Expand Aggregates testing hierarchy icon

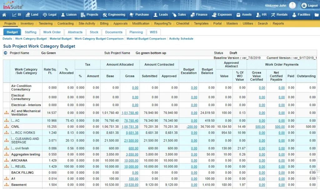6,155
